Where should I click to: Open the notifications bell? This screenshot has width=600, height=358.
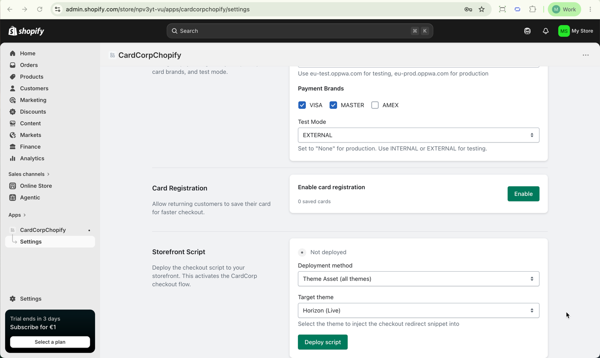tap(545, 31)
